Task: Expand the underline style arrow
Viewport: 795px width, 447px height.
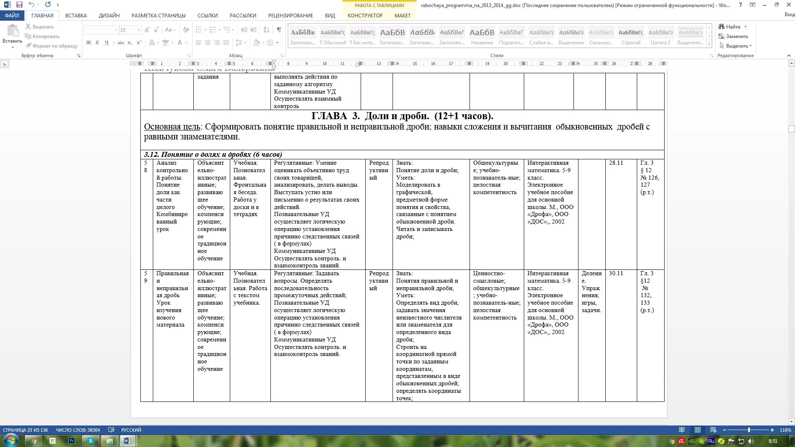Action: [113, 43]
